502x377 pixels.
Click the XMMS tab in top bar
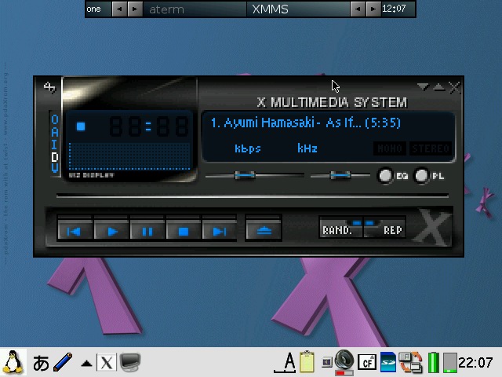270,9
